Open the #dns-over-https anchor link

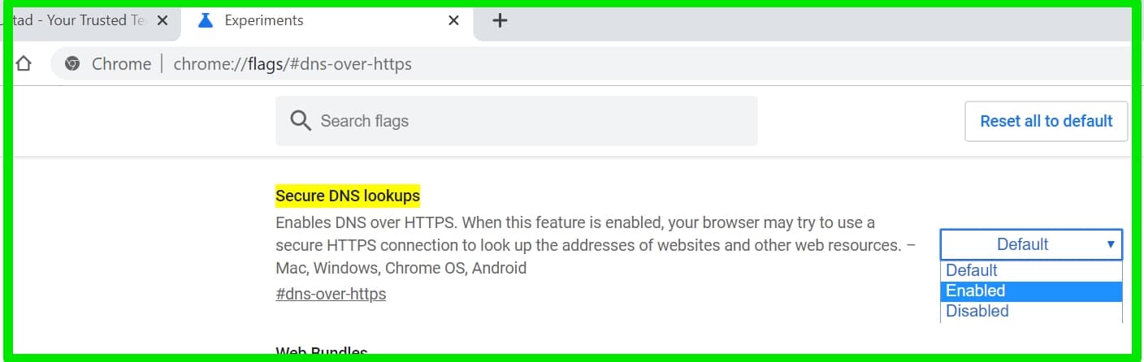point(331,294)
